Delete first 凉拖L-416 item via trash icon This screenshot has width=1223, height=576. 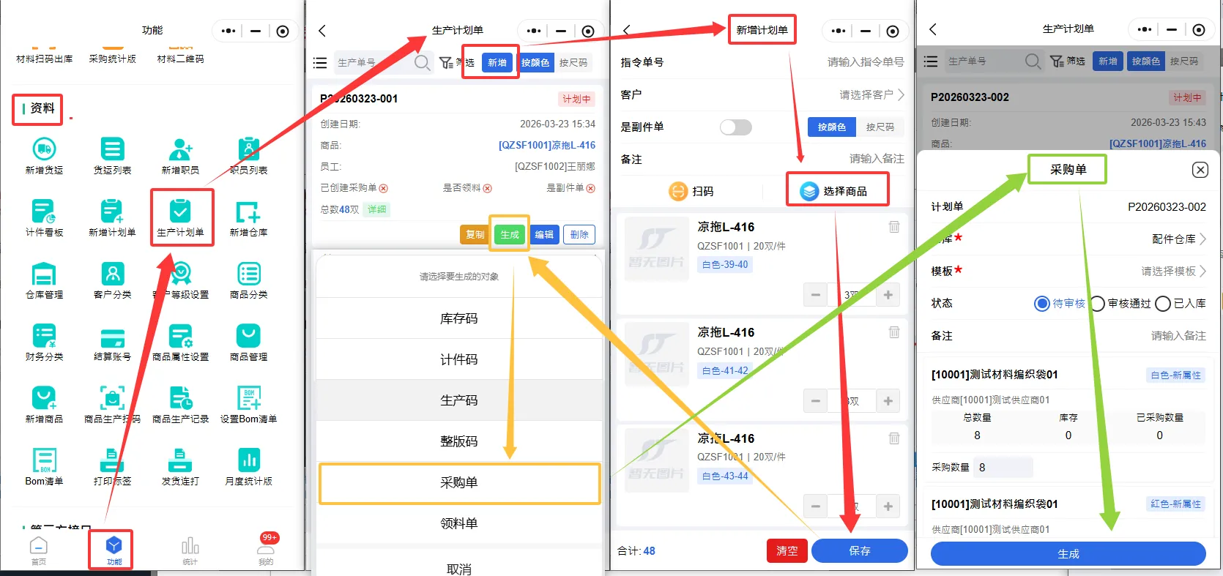pos(893,227)
